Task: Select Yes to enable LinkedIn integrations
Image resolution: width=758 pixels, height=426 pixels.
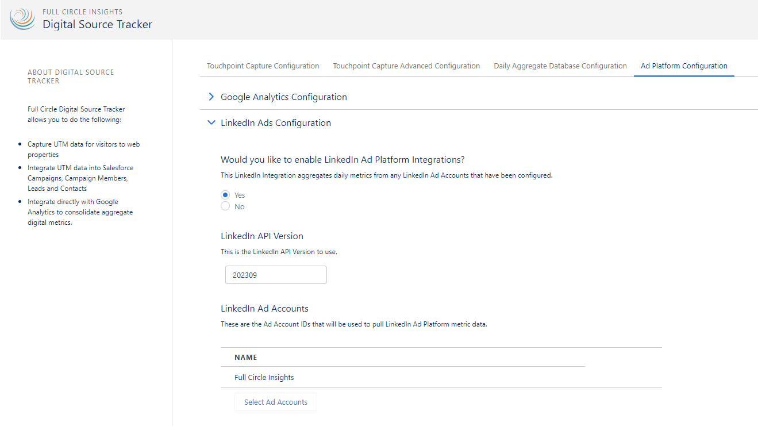Action: (x=225, y=195)
